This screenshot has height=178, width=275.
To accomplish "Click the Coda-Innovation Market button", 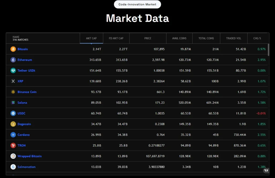I will (137, 4).
